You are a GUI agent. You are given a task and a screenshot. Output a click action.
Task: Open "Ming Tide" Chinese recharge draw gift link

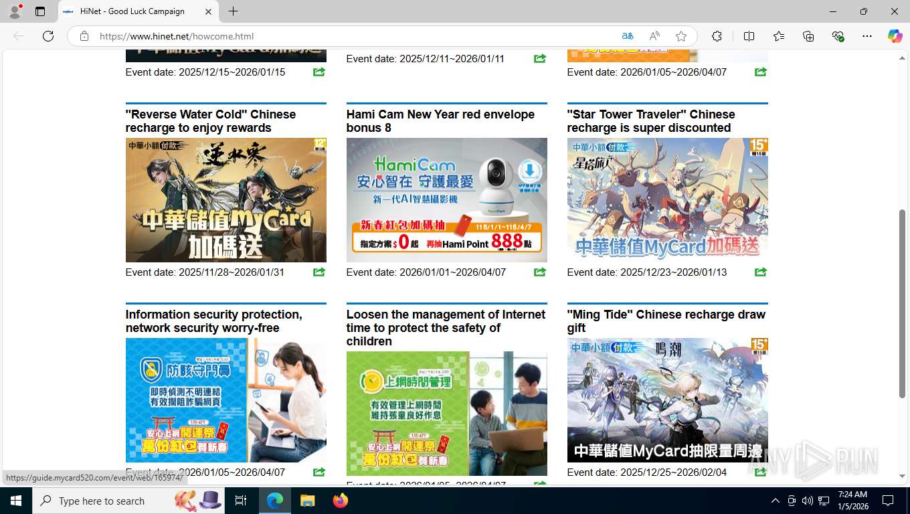(666, 321)
